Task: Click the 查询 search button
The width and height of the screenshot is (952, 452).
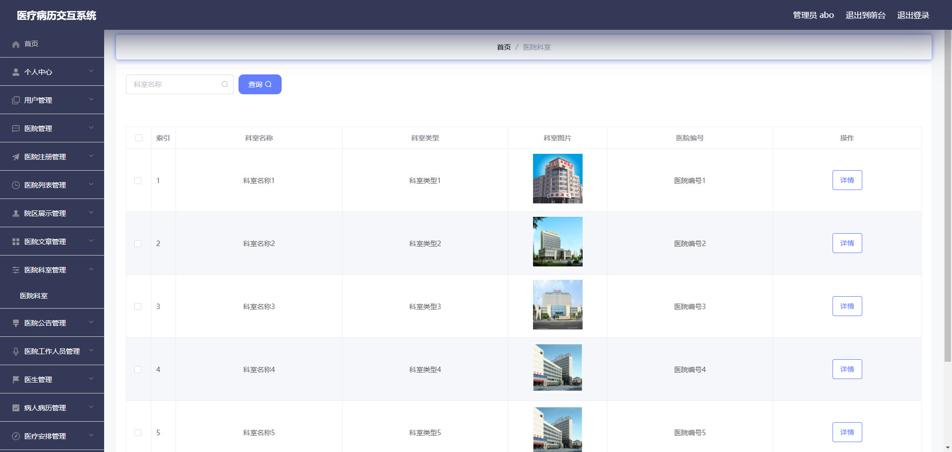Action: 260,84
